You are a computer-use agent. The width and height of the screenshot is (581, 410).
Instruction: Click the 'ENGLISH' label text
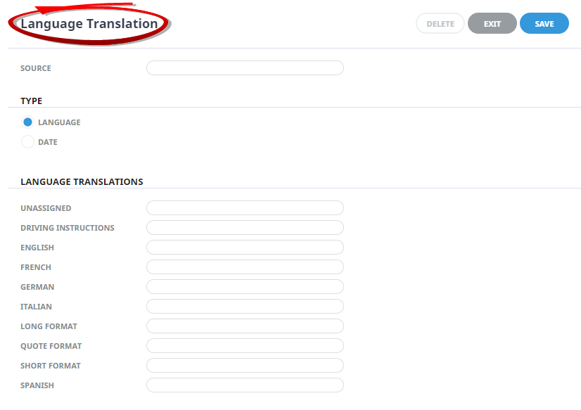click(37, 248)
